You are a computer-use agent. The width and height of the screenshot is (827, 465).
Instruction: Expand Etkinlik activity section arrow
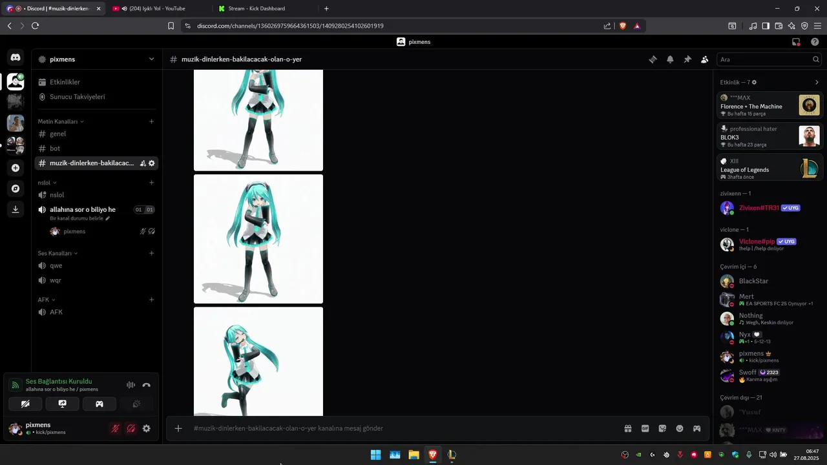(x=817, y=82)
